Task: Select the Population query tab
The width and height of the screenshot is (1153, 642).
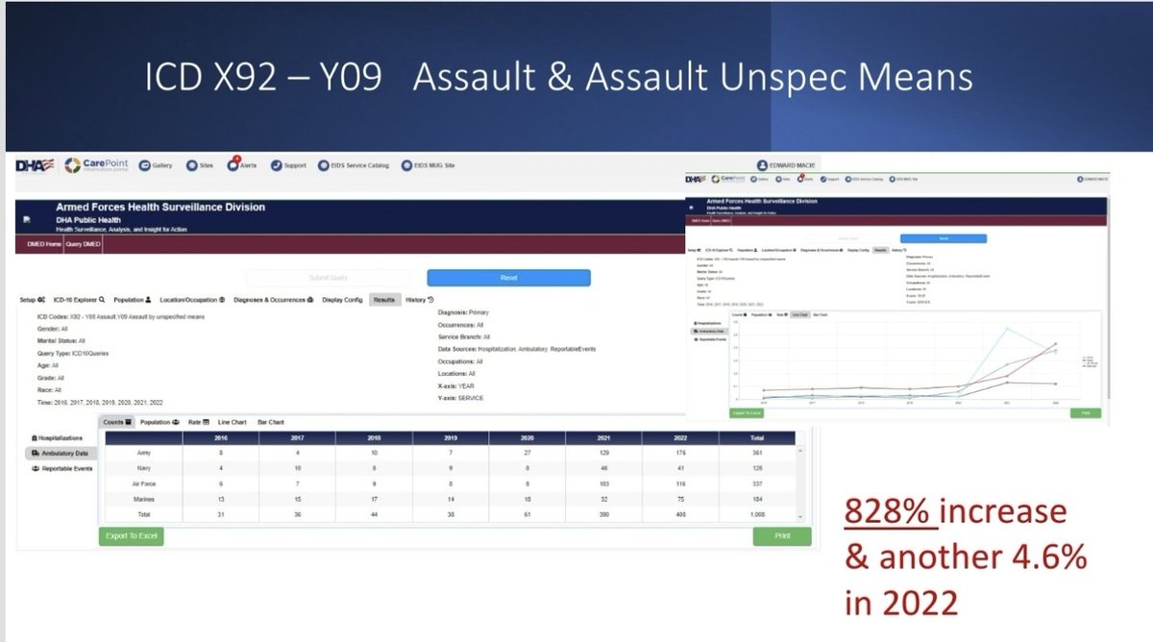Action: pyautogui.click(x=133, y=299)
